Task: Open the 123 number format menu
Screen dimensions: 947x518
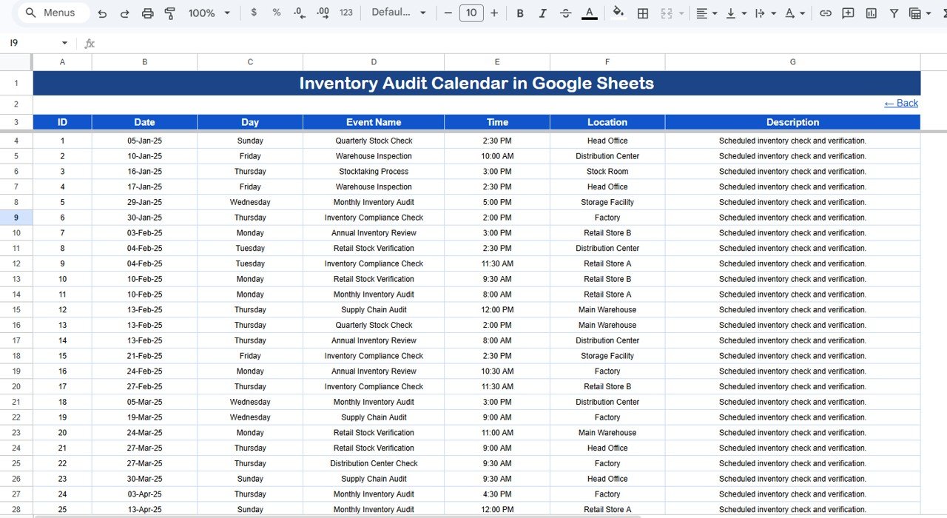Action: pos(346,13)
